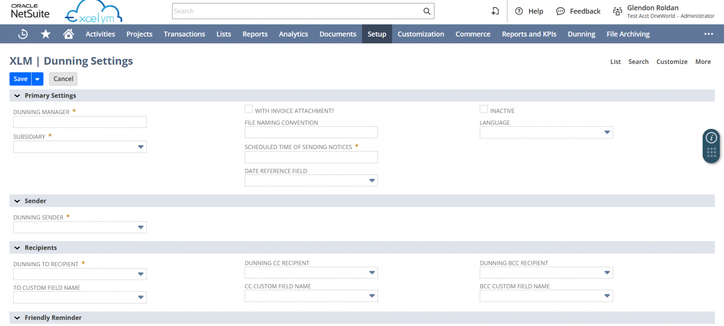Click the blue Save button
Viewport: 724px width, 326px height.
(20, 79)
